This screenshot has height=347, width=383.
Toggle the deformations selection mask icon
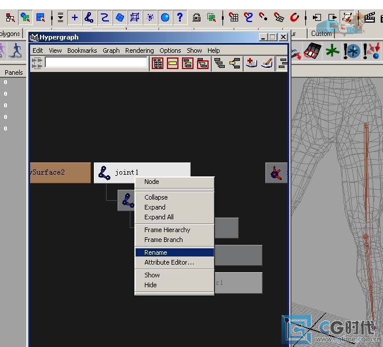134,17
